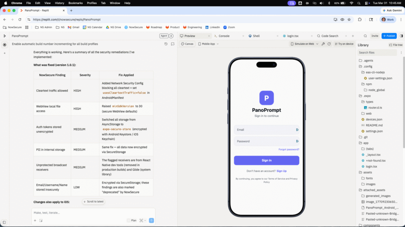
Task: Attach a file with the prompt plus icon
Action: coord(35,221)
